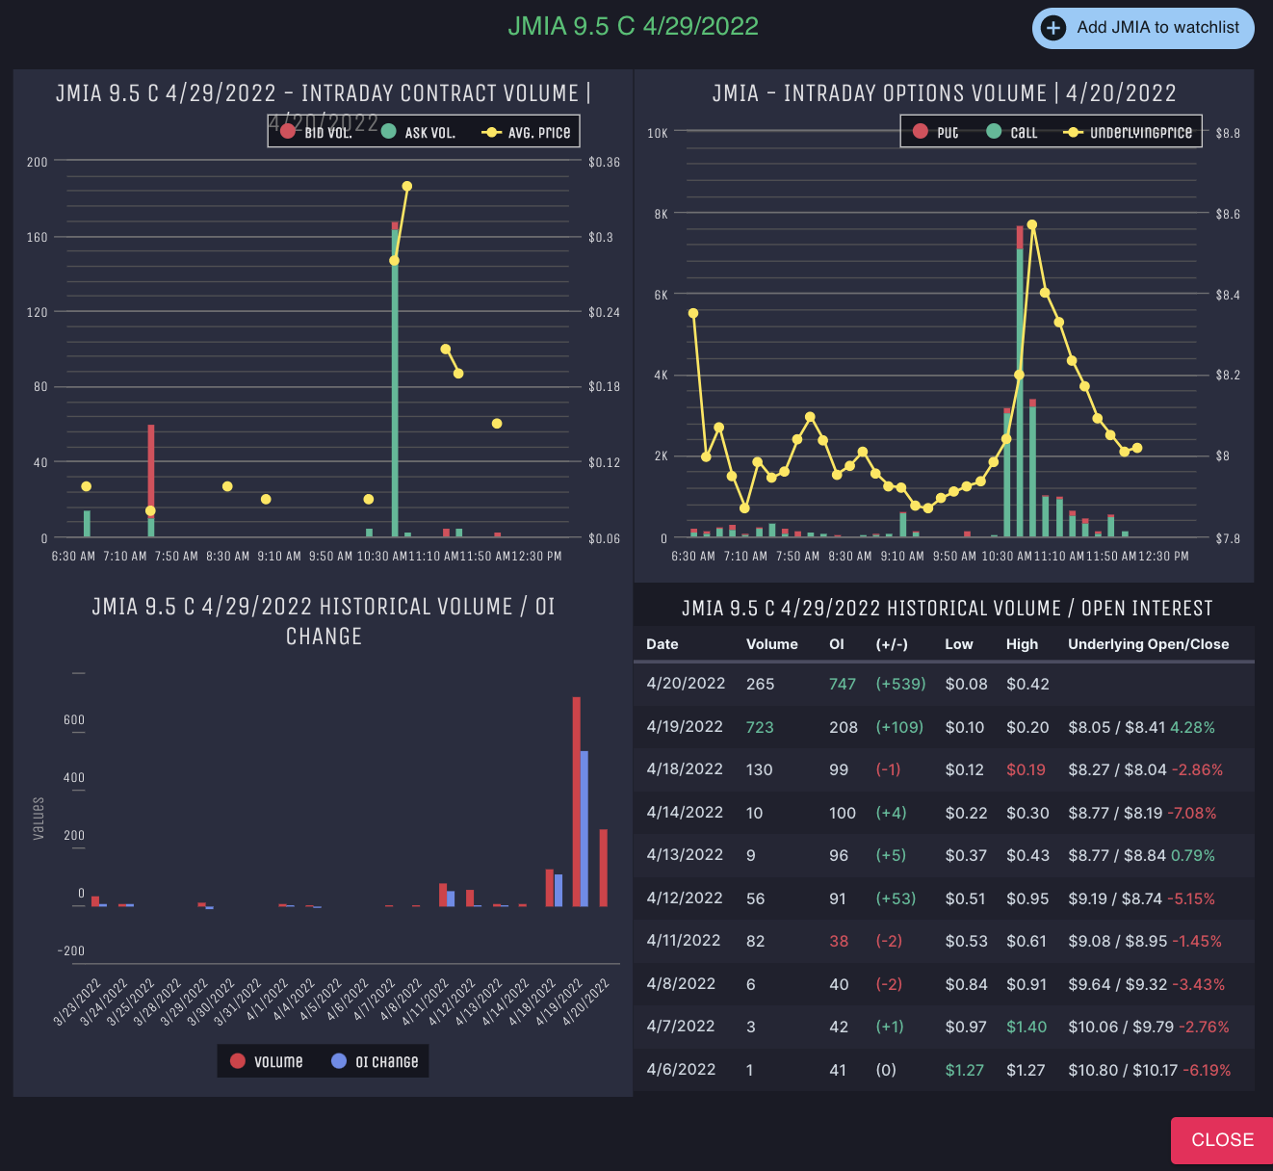This screenshot has height=1171, width=1273.
Task: Select the OI column header
Action: (x=837, y=644)
